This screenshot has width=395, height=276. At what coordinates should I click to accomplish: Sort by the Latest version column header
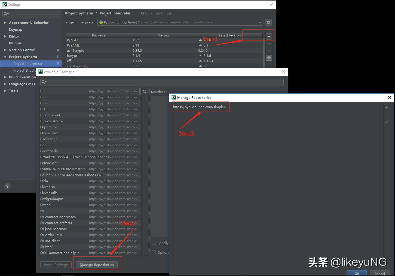(x=230, y=35)
